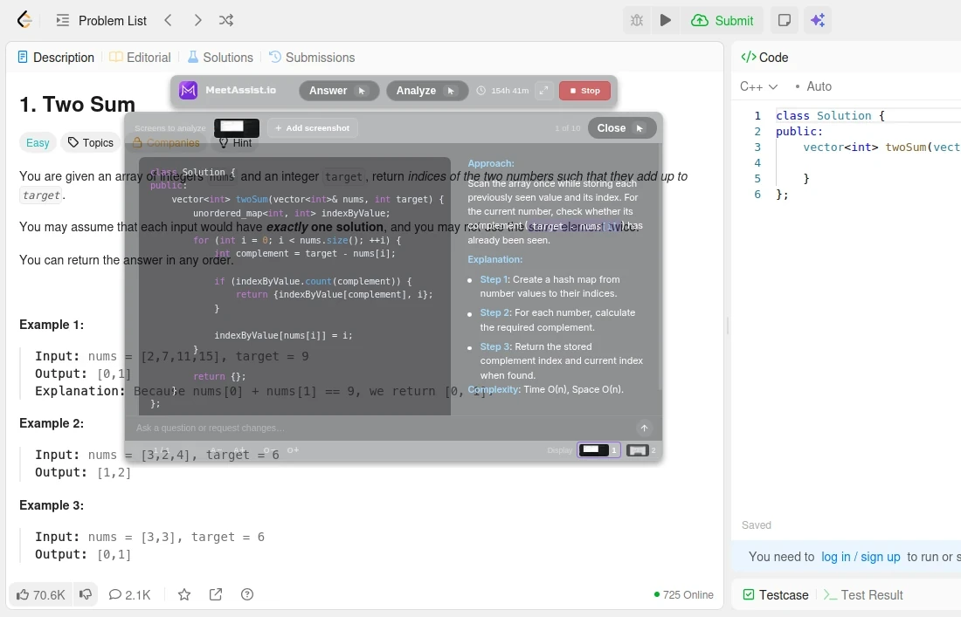Click the sign up link

point(880,557)
